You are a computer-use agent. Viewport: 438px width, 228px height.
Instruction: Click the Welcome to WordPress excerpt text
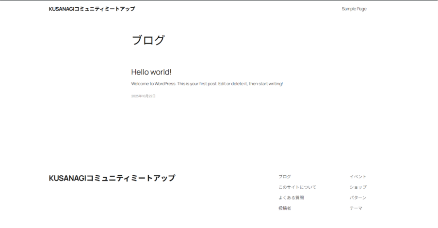coord(207,84)
